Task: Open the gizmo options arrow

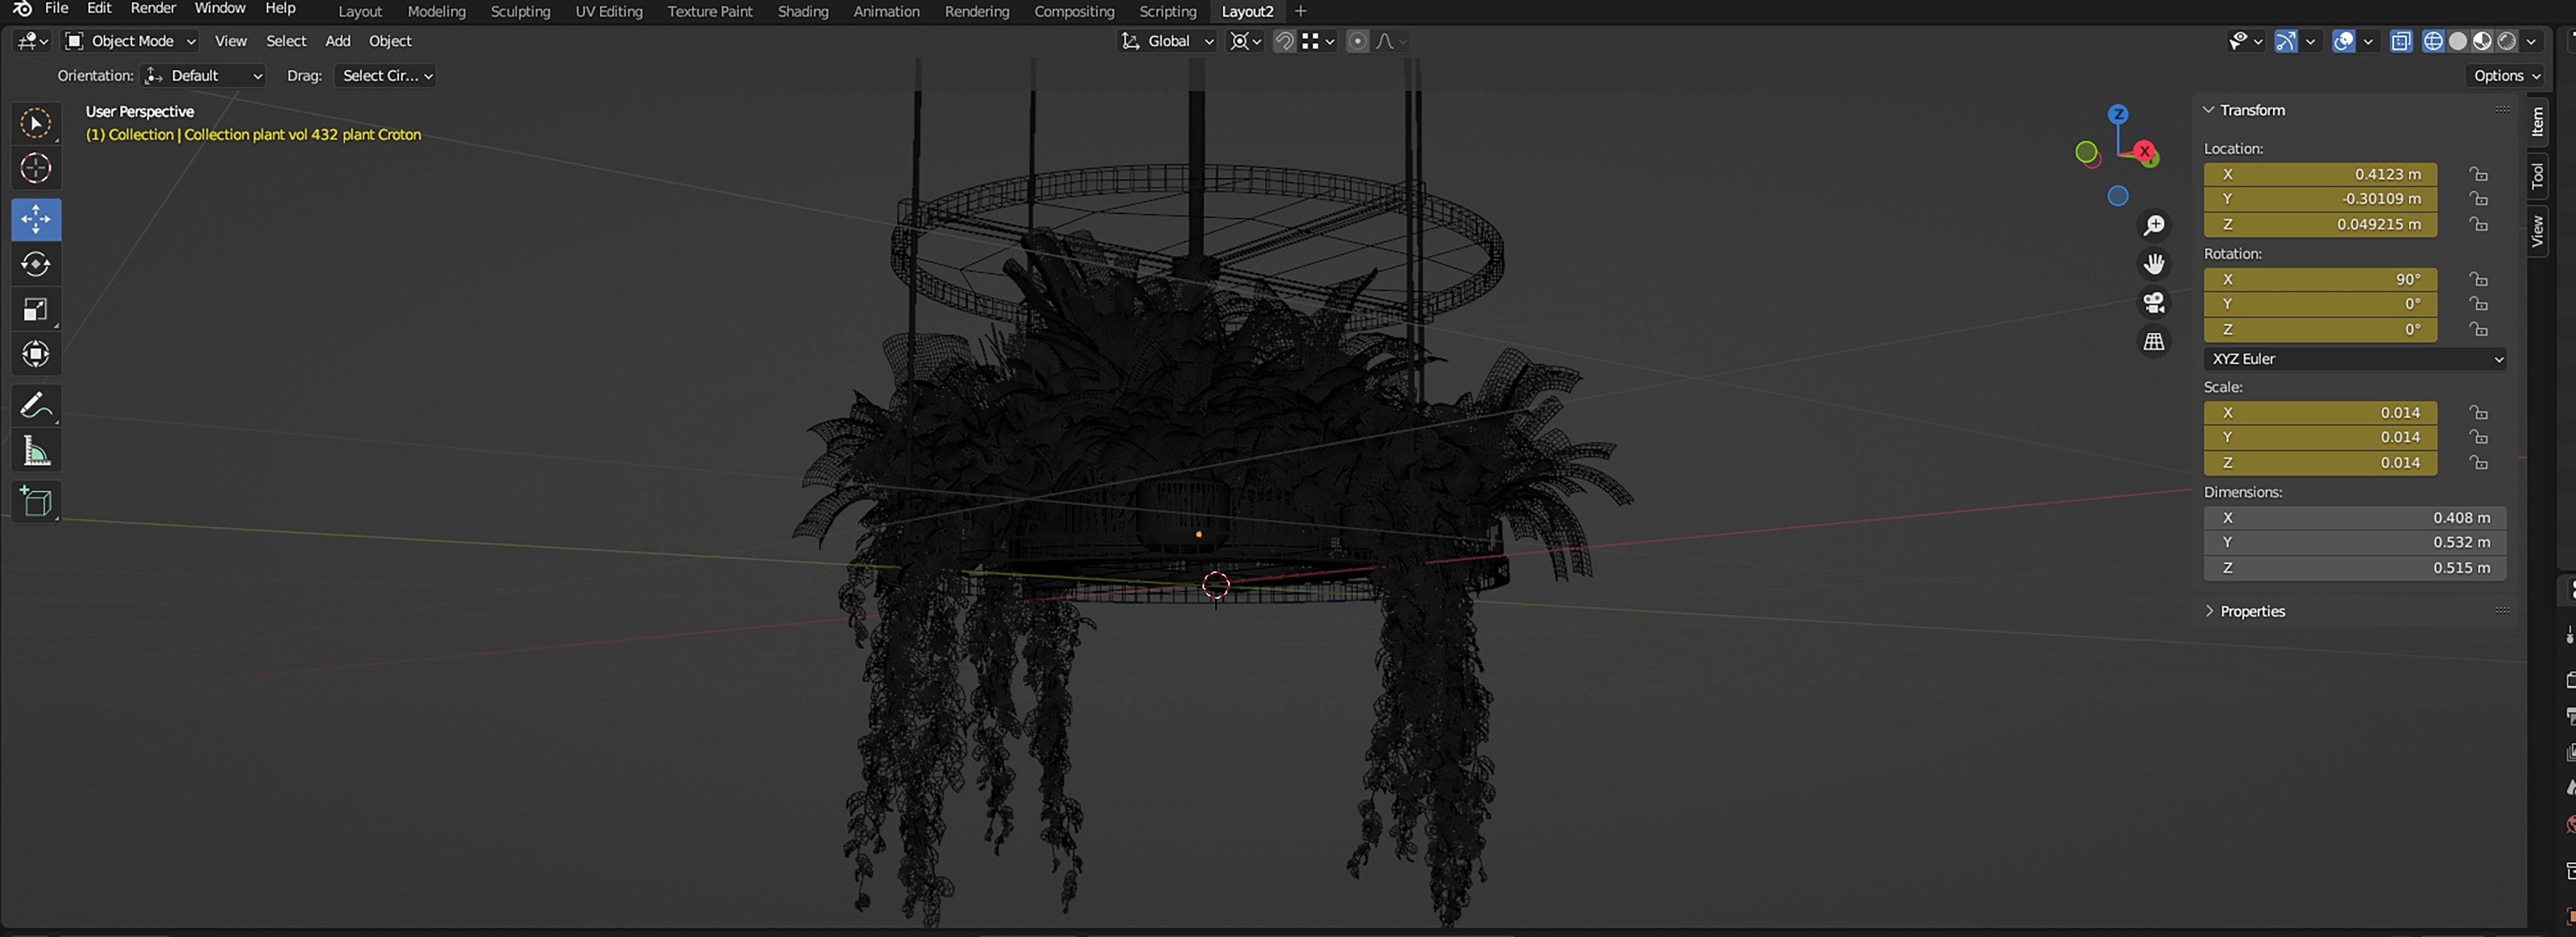Action: (2310, 41)
